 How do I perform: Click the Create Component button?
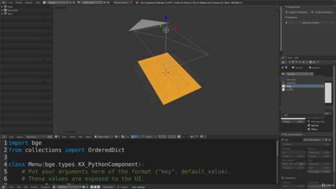click(322, 12)
